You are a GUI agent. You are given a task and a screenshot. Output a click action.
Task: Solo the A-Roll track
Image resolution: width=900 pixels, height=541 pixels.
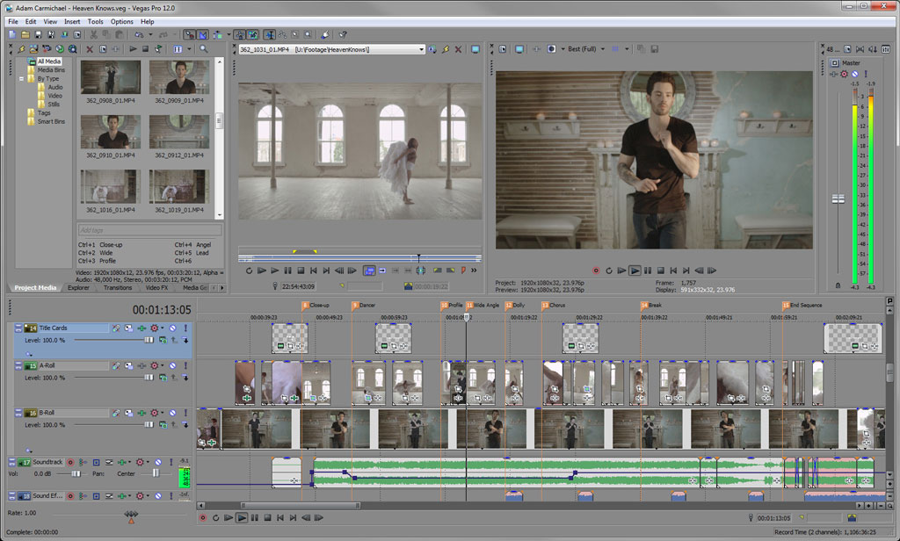point(185,364)
